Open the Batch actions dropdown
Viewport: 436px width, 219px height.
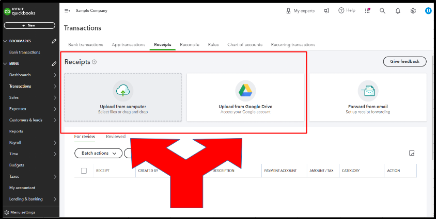99,154
